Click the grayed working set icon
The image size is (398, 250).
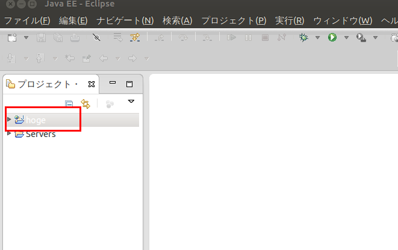pyautogui.click(x=110, y=104)
